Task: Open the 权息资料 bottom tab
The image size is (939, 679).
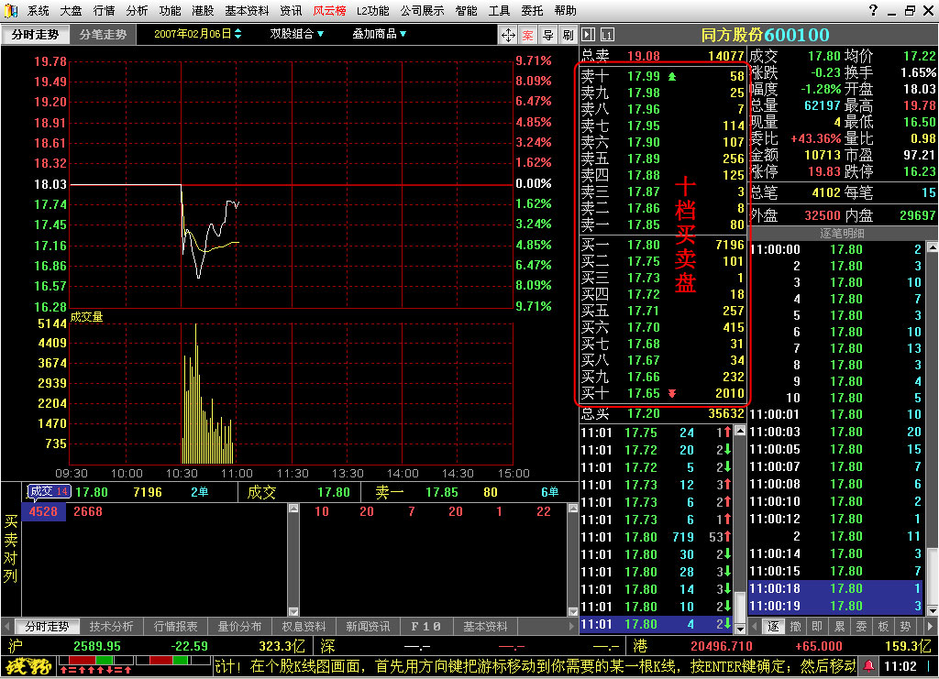Action: click(x=304, y=627)
